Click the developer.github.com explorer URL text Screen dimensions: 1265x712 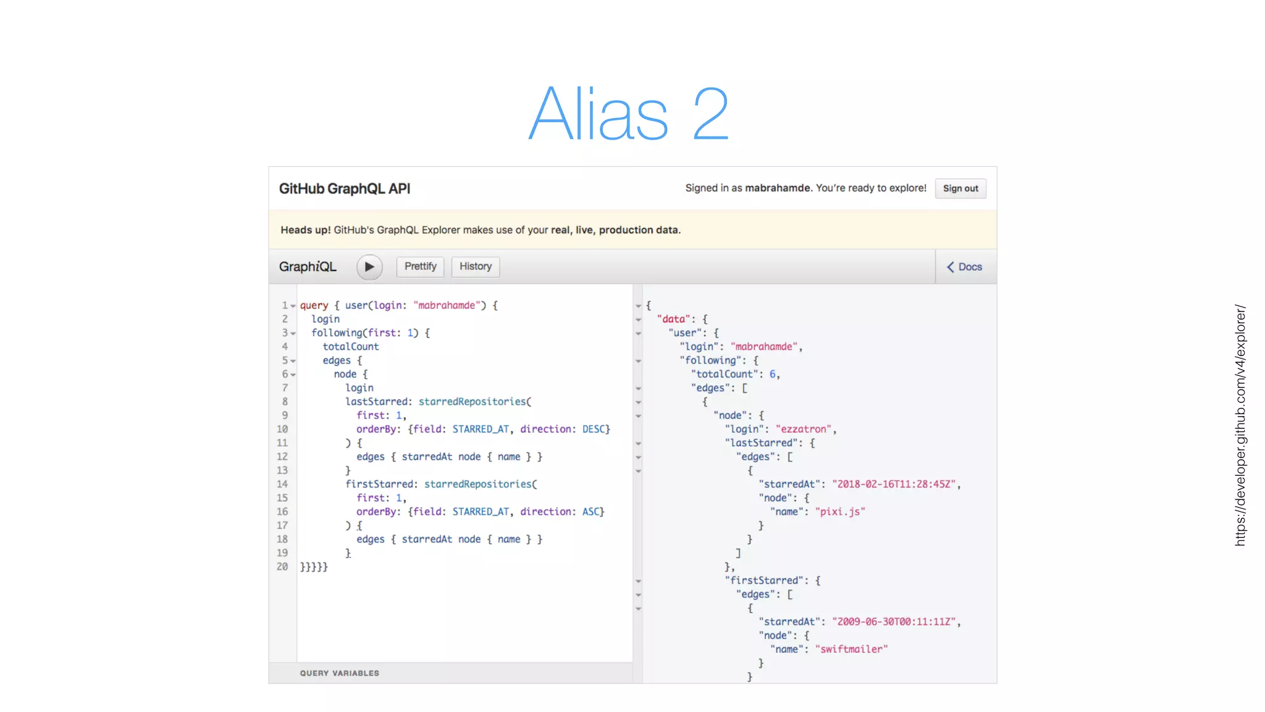(x=1240, y=425)
